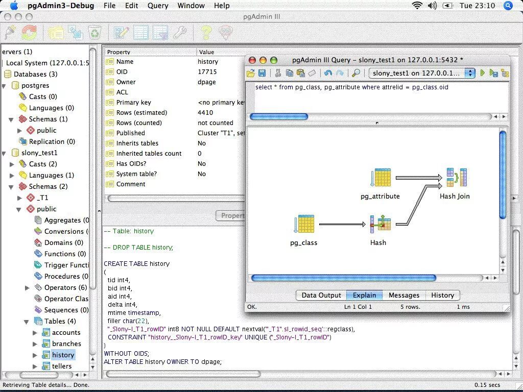Open maintenance wrench icon
Viewport: 523px width, 392px height.
point(179,33)
